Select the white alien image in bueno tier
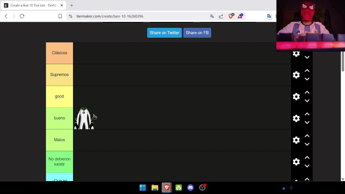345x194 pixels. point(84,119)
